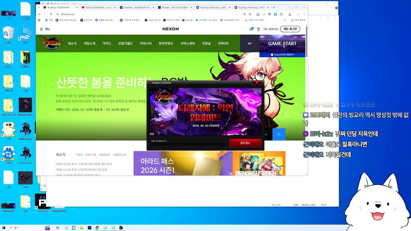Screen dimensions: 411x231
Task: Open the Recycle Bin desktop icon
Action: pos(8,35)
